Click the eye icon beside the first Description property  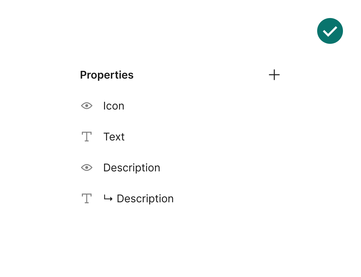coord(87,167)
